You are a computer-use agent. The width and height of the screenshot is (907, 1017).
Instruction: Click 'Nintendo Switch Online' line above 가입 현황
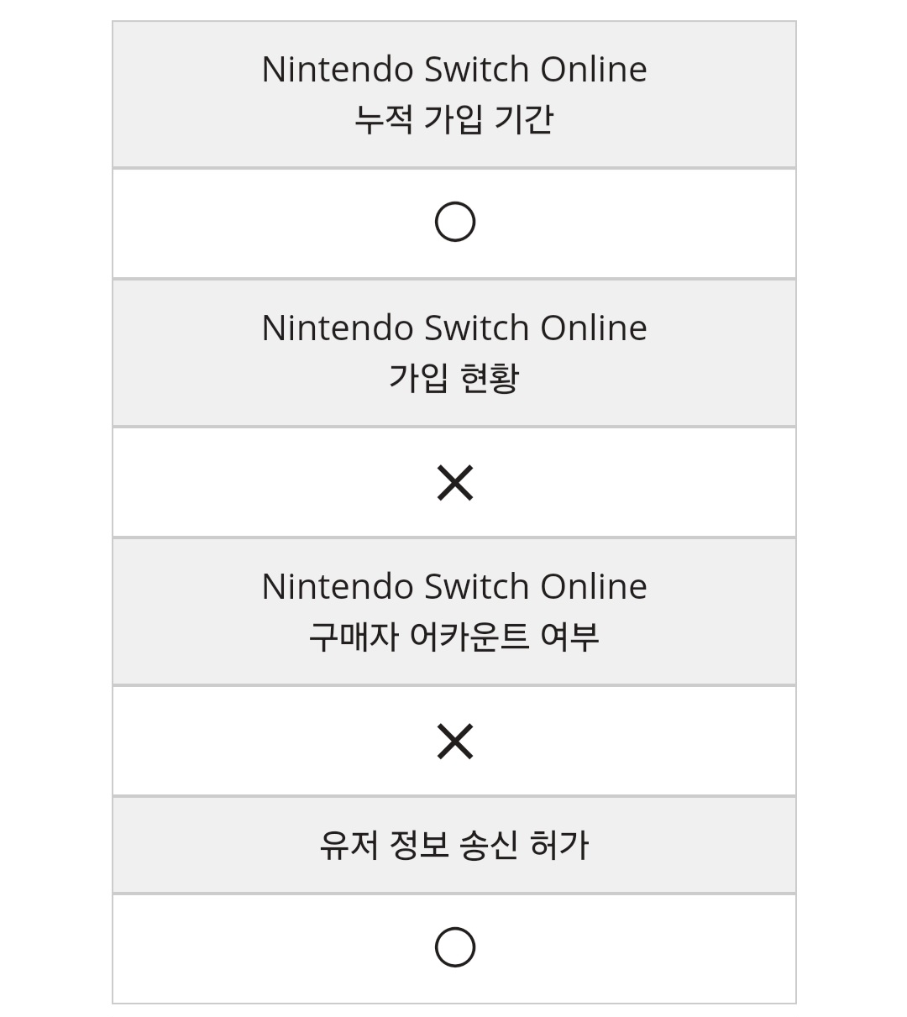click(453, 328)
